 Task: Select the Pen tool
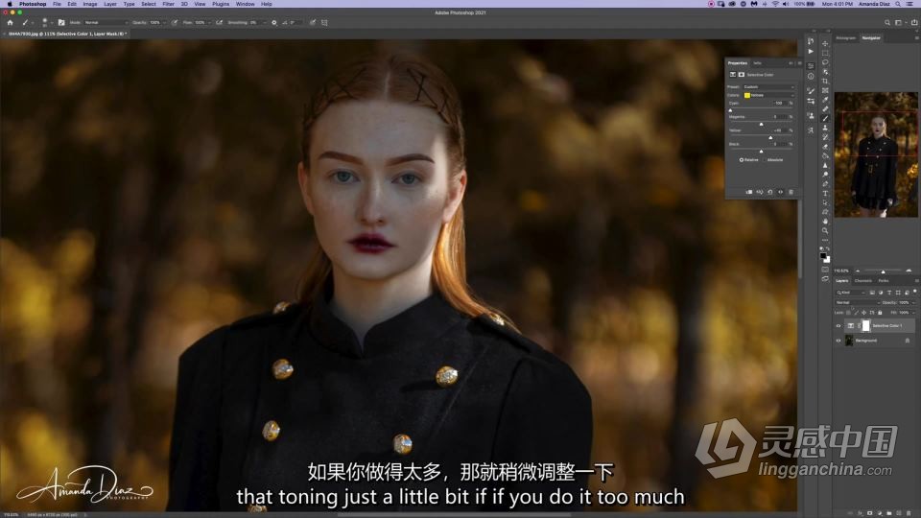825,184
